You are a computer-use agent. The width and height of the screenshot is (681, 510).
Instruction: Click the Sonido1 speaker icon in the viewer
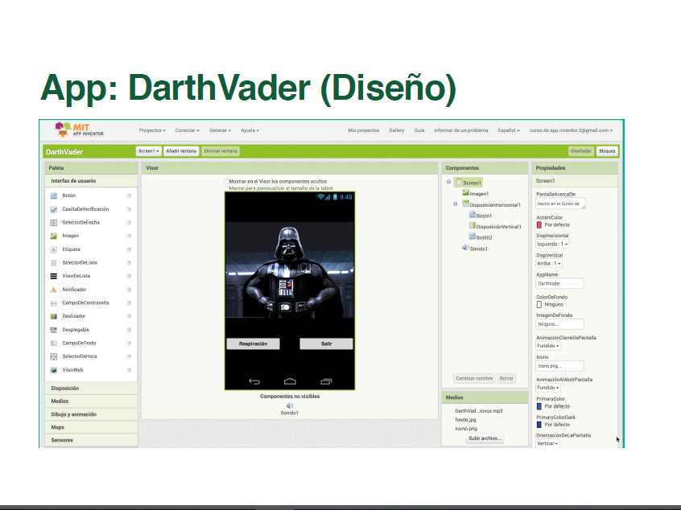coord(289,405)
